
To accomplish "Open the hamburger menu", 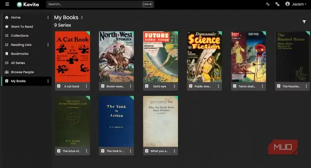I will (x=7, y=4).
